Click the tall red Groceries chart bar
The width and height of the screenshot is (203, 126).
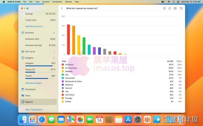(x=69, y=40)
